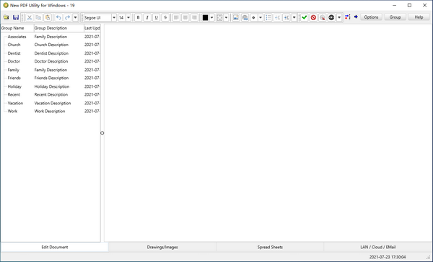Click the Holiday Description cell
The image size is (433, 262).
pyautogui.click(x=52, y=86)
